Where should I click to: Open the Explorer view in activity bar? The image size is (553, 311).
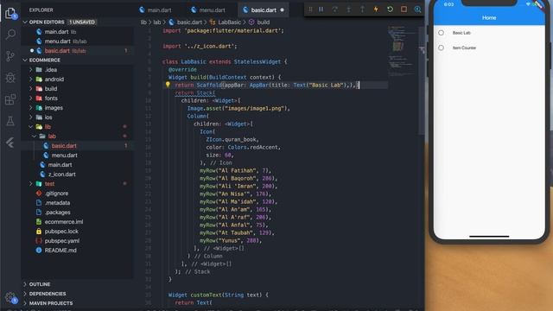[10, 14]
